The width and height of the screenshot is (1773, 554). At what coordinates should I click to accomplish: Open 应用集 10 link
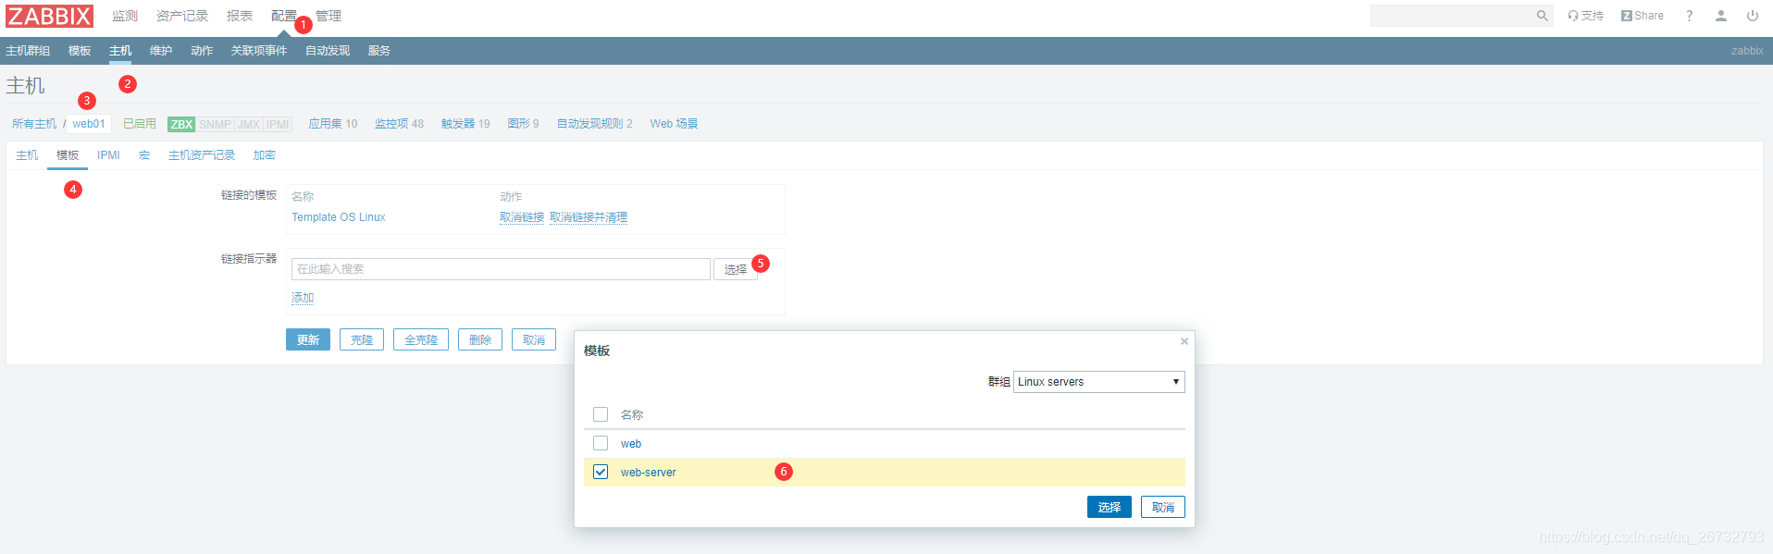point(332,124)
